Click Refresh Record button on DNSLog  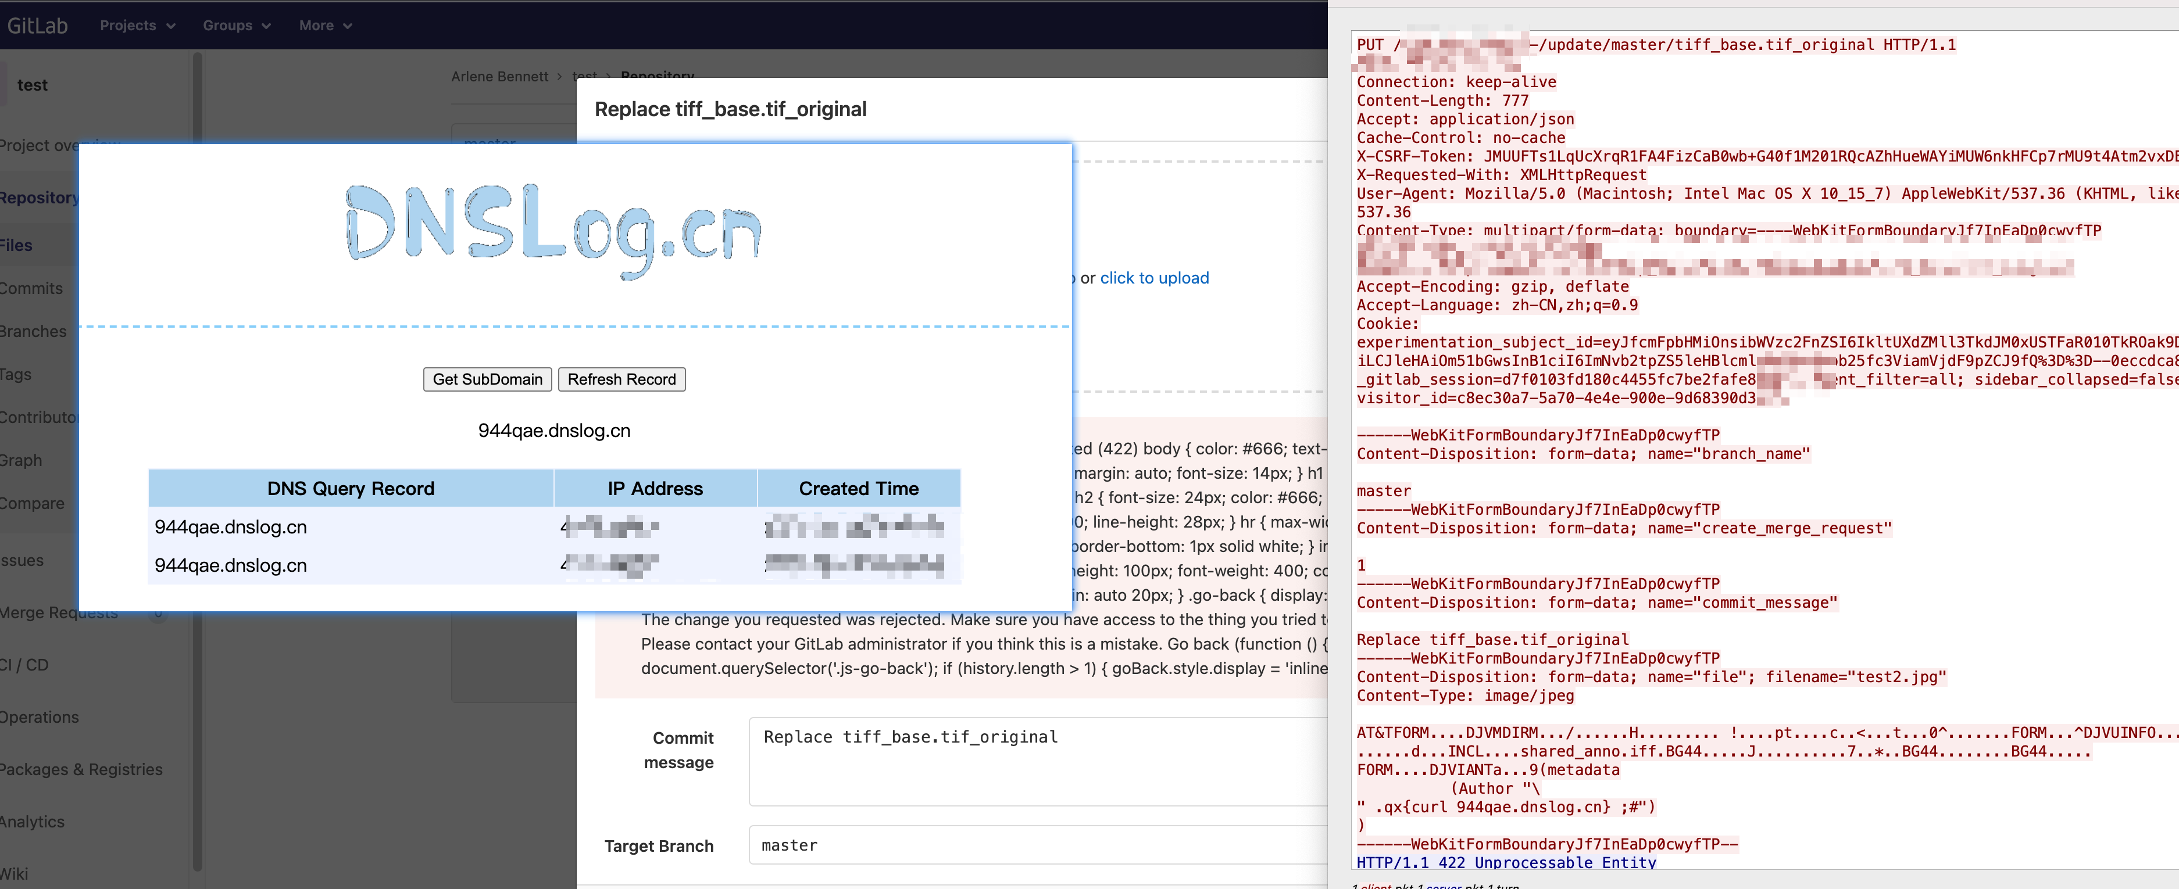621,379
